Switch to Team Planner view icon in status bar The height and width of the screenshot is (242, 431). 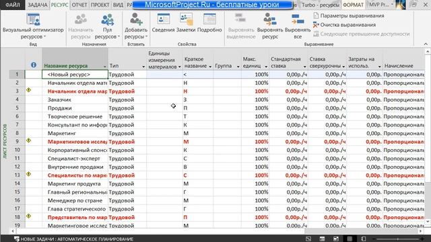point(336,239)
